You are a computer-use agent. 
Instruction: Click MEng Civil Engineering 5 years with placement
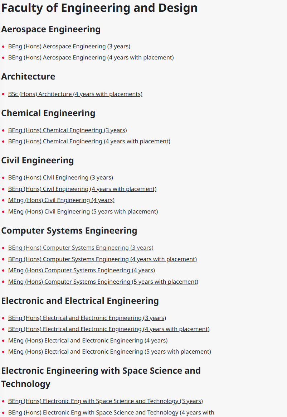tap(83, 212)
